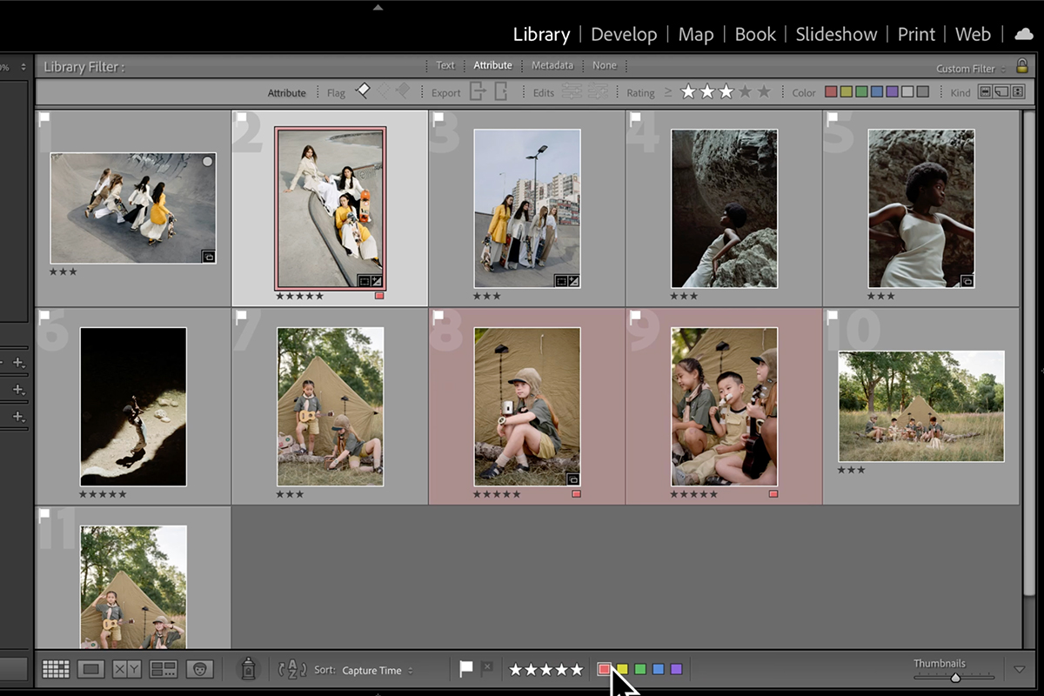Set the toolbar flag as picked

(466, 668)
